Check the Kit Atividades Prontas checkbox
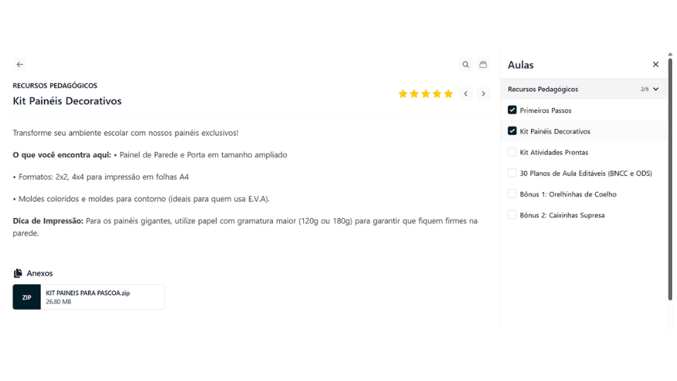 coord(512,152)
